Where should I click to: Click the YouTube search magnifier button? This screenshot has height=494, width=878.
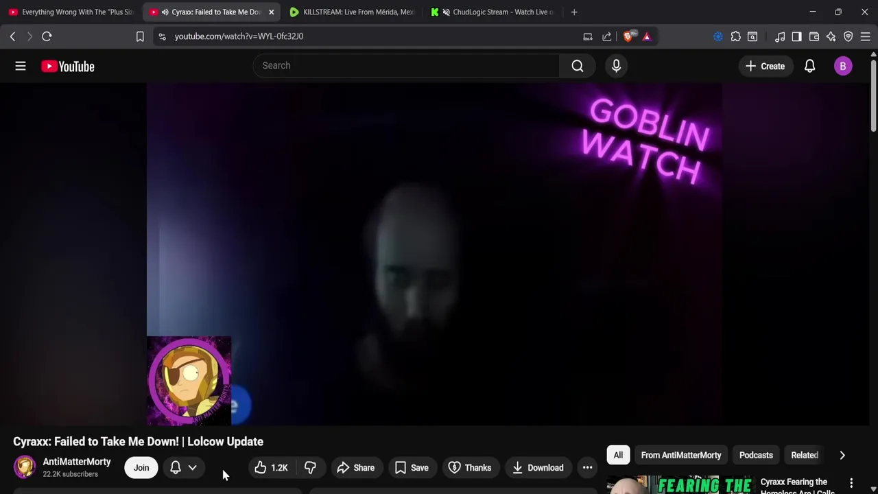click(x=578, y=66)
